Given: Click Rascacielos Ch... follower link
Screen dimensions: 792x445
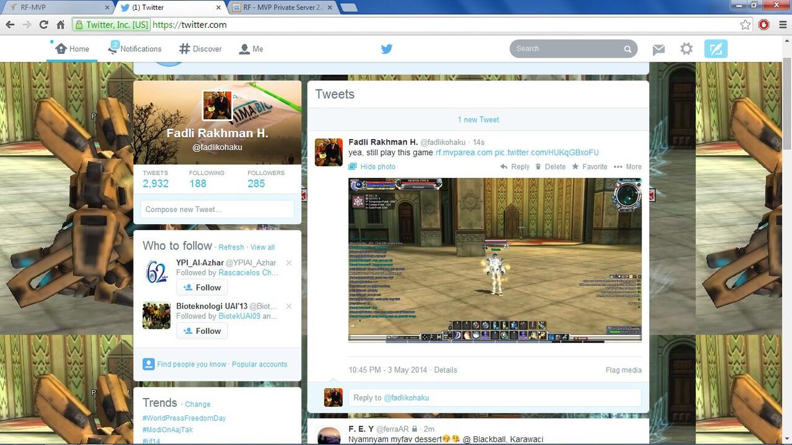Looking at the screenshot, I should tap(248, 273).
